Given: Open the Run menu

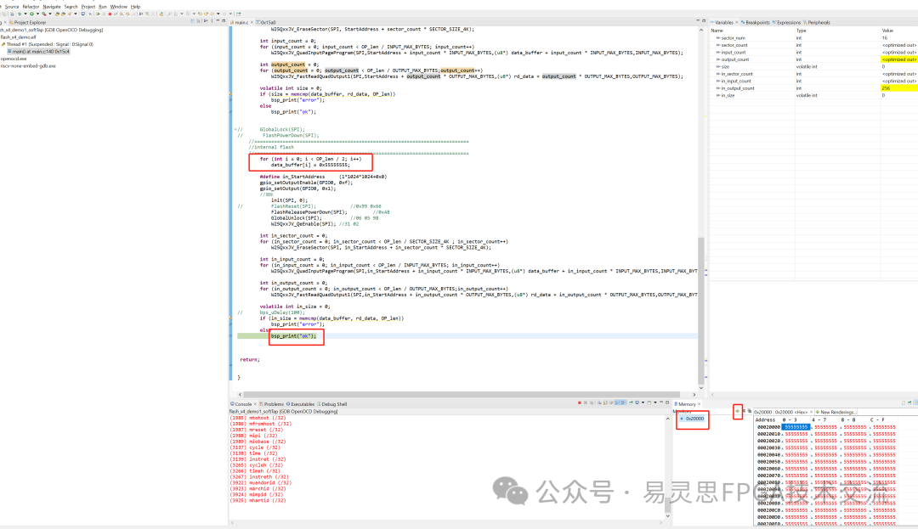Looking at the screenshot, I should click(103, 7).
